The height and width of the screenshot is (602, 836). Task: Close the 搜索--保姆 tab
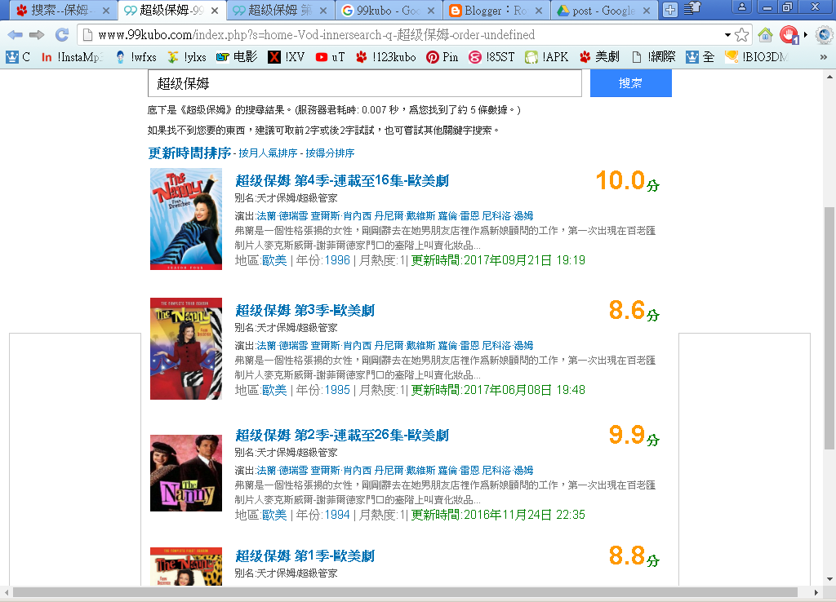pyautogui.click(x=106, y=11)
